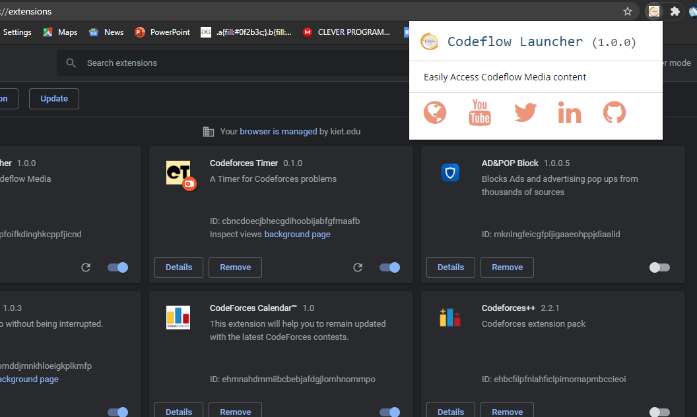Click the Codeforces Timer extension logo
The image size is (697, 417).
coord(180,175)
